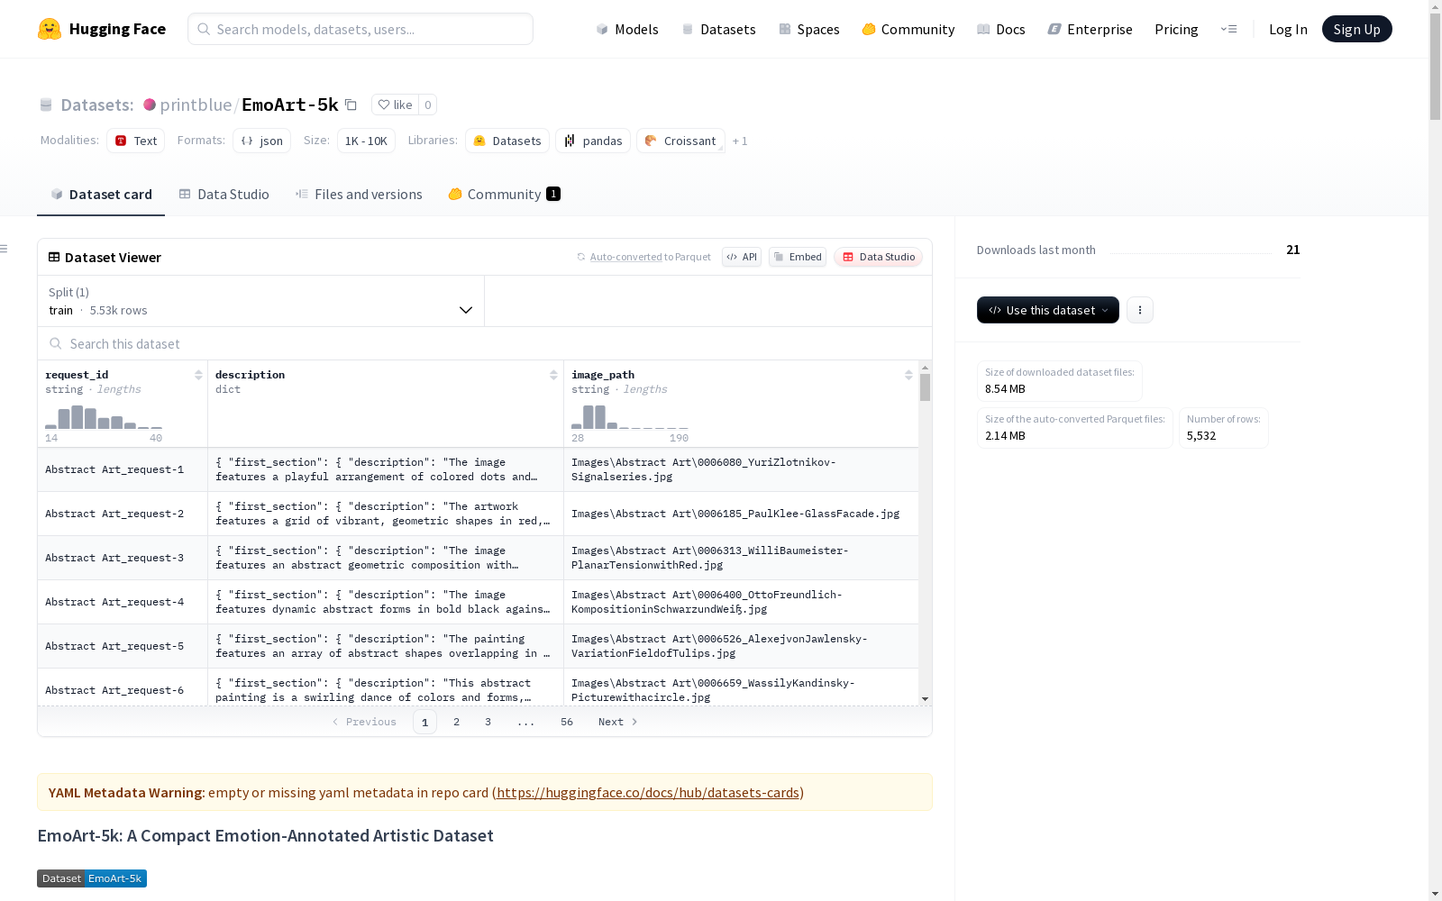The height and width of the screenshot is (901, 1442).
Task: Open Community in top navigation
Action: pyautogui.click(x=908, y=29)
